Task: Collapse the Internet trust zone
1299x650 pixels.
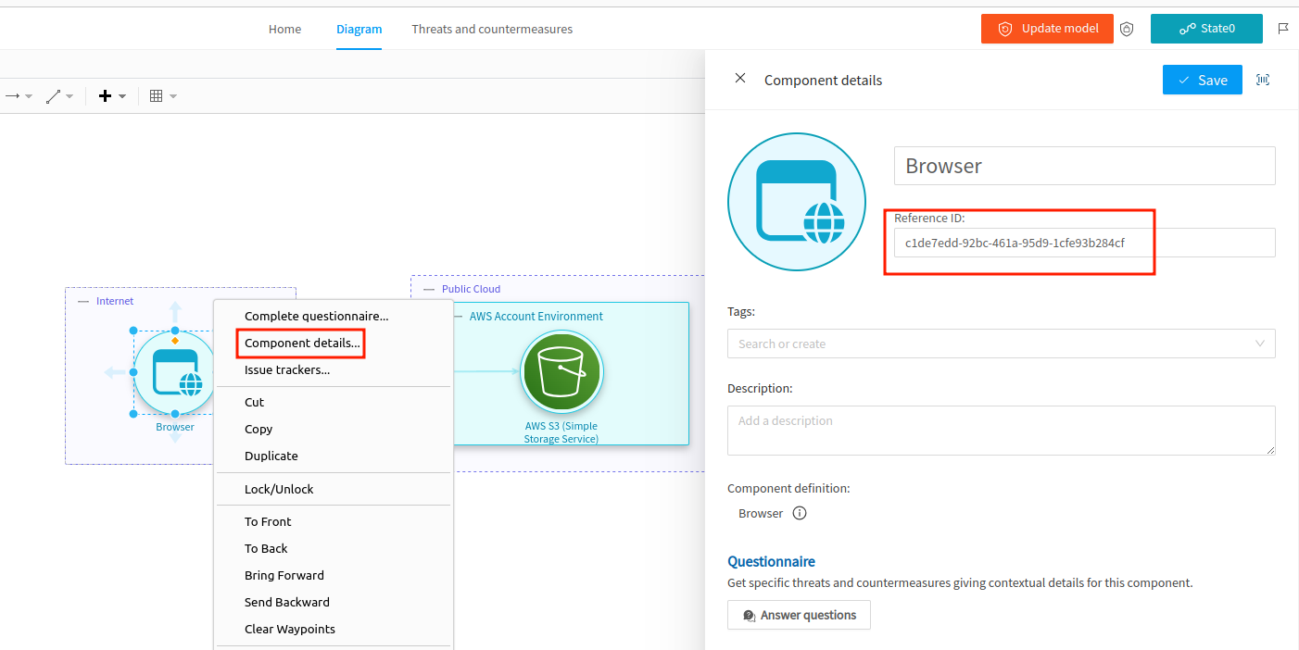Action: (83, 301)
